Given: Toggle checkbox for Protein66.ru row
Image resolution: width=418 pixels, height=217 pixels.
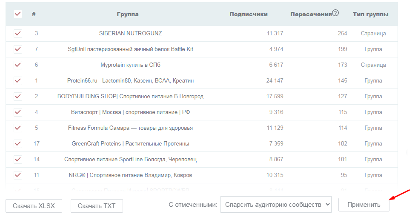Looking at the screenshot, I should click(18, 81).
